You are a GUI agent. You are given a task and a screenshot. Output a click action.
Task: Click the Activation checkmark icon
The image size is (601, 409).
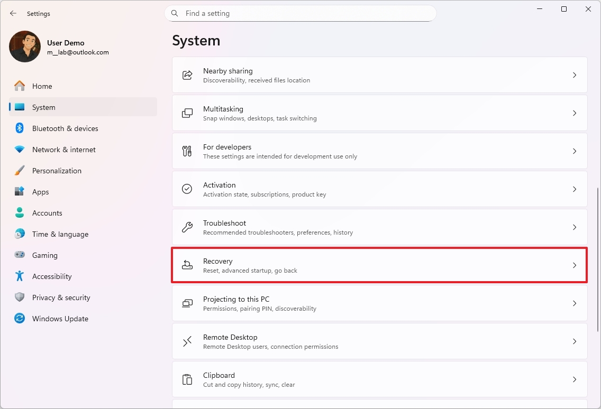[187, 189]
